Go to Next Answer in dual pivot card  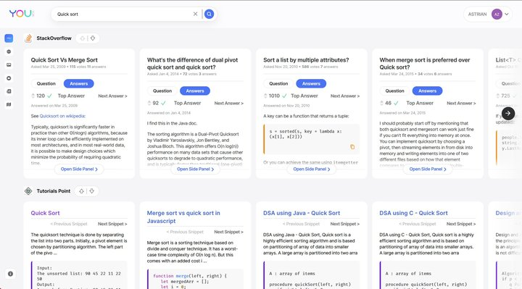228,103
